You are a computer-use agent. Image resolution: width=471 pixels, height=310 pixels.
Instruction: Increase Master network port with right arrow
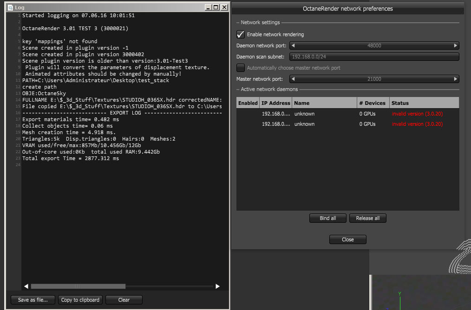pyautogui.click(x=455, y=79)
